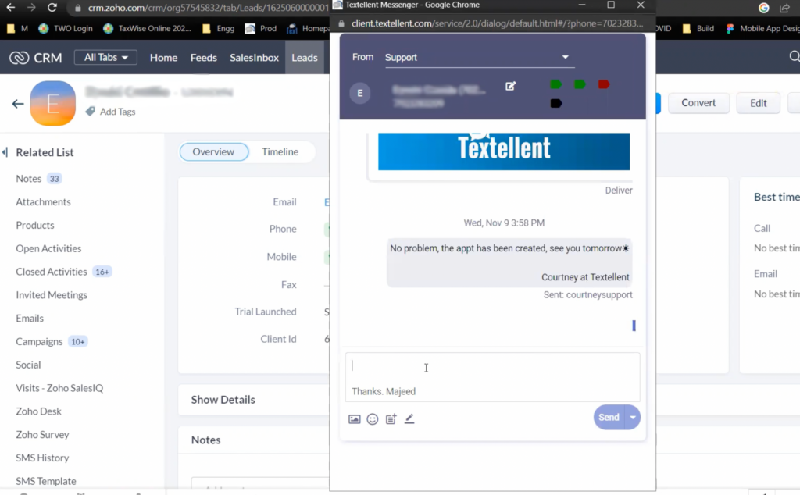
Task: Open Campaigns in Related List
Action: coord(39,341)
